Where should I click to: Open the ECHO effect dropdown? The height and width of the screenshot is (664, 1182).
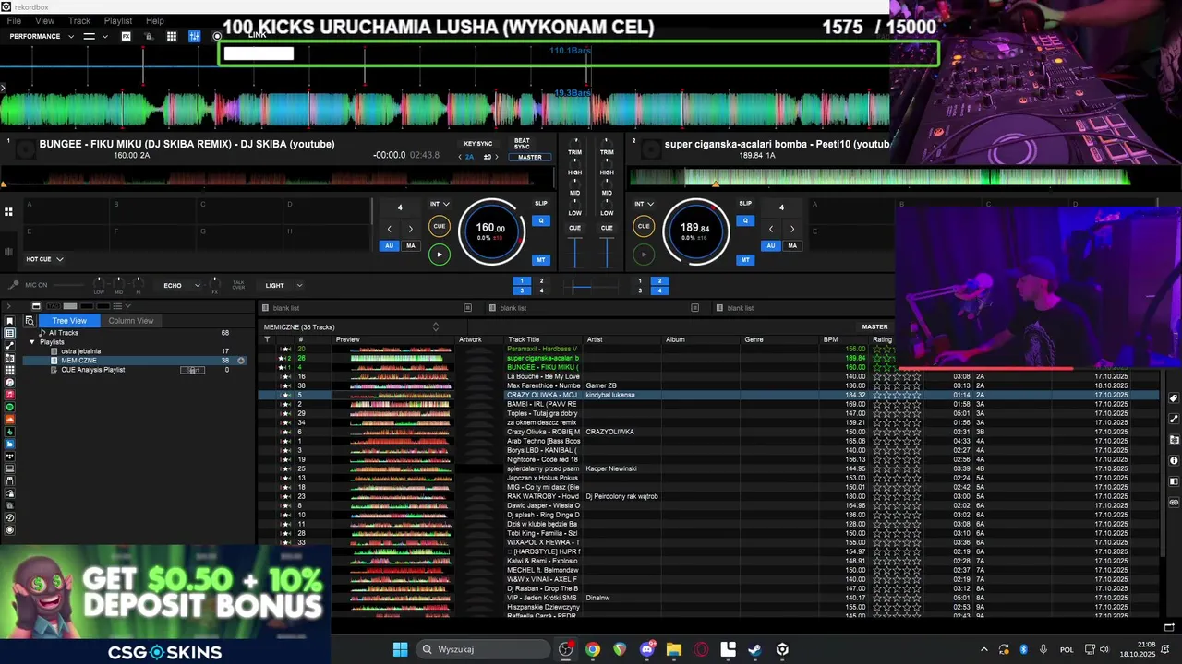(x=182, y=285)
